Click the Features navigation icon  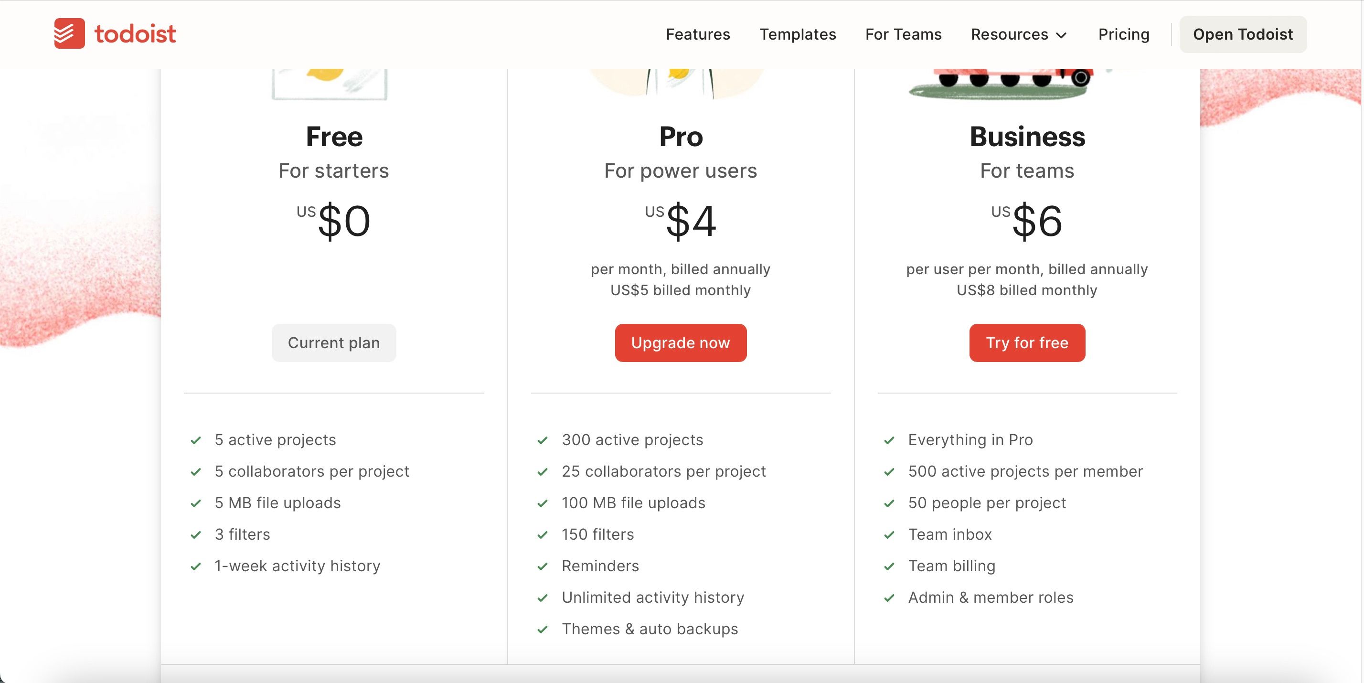[x=698, y=35]
